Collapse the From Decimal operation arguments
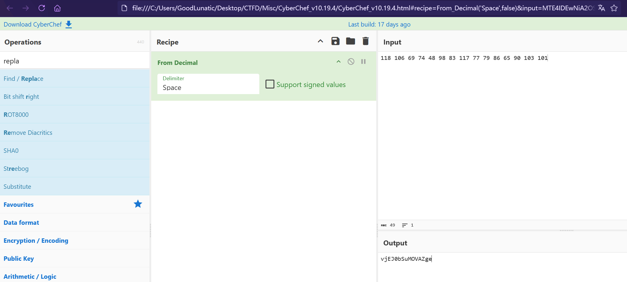The height and width of the screenshot is (282, 627). click(x=339, y=61)
